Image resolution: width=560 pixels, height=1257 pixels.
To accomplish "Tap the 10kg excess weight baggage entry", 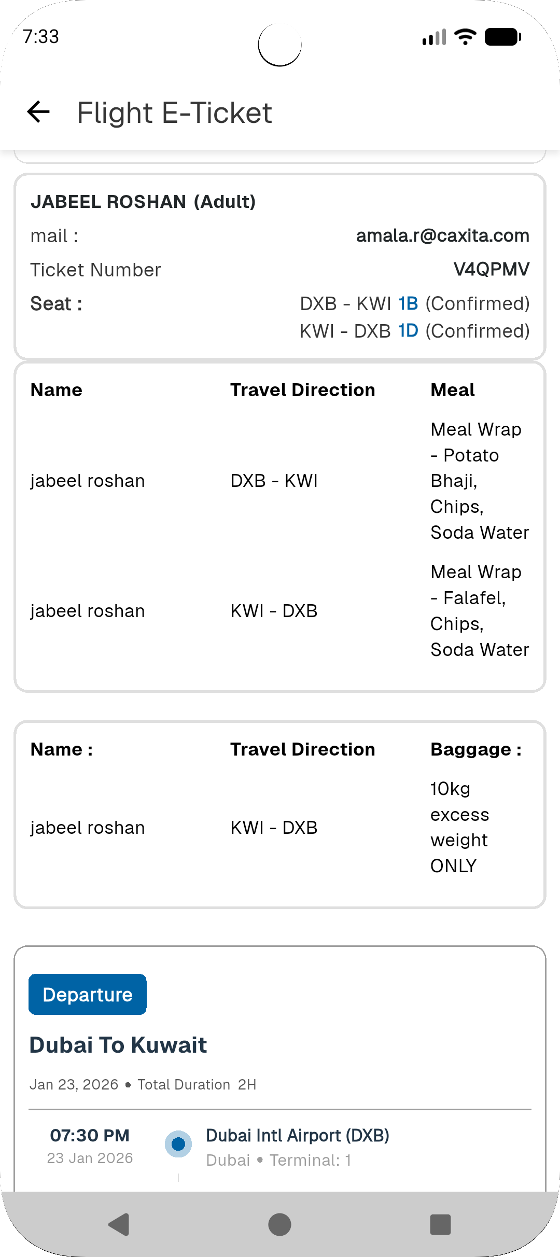I will click(459, 827).
